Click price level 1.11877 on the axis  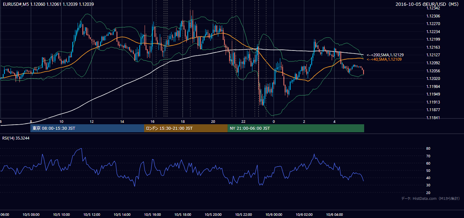[433, 110]
